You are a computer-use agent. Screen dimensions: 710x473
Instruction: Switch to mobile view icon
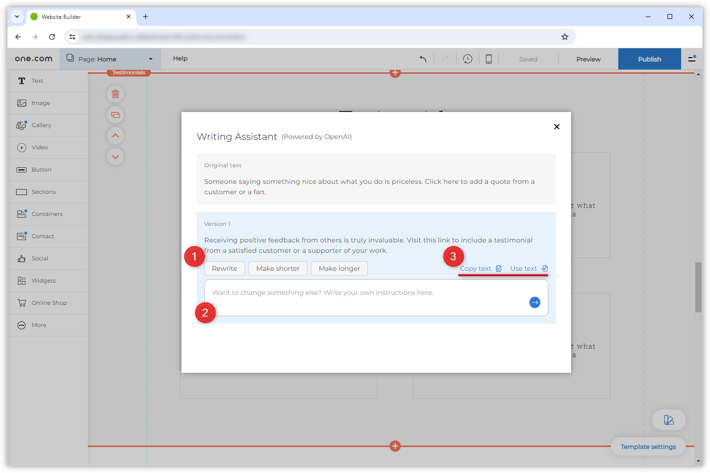[x=489, y=59]
